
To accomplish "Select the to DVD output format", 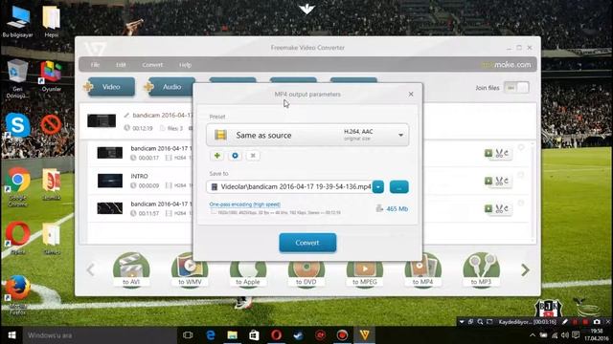I will 306,269.
